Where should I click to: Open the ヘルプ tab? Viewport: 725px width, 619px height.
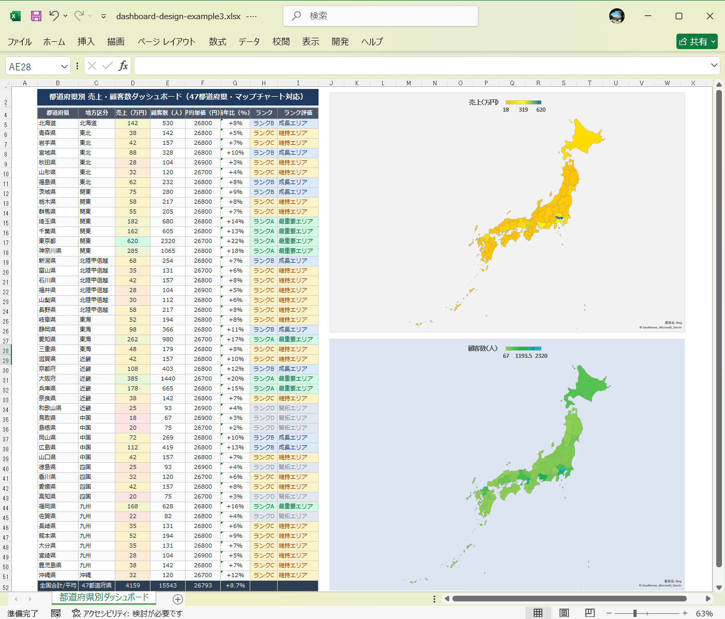[372, 41]
